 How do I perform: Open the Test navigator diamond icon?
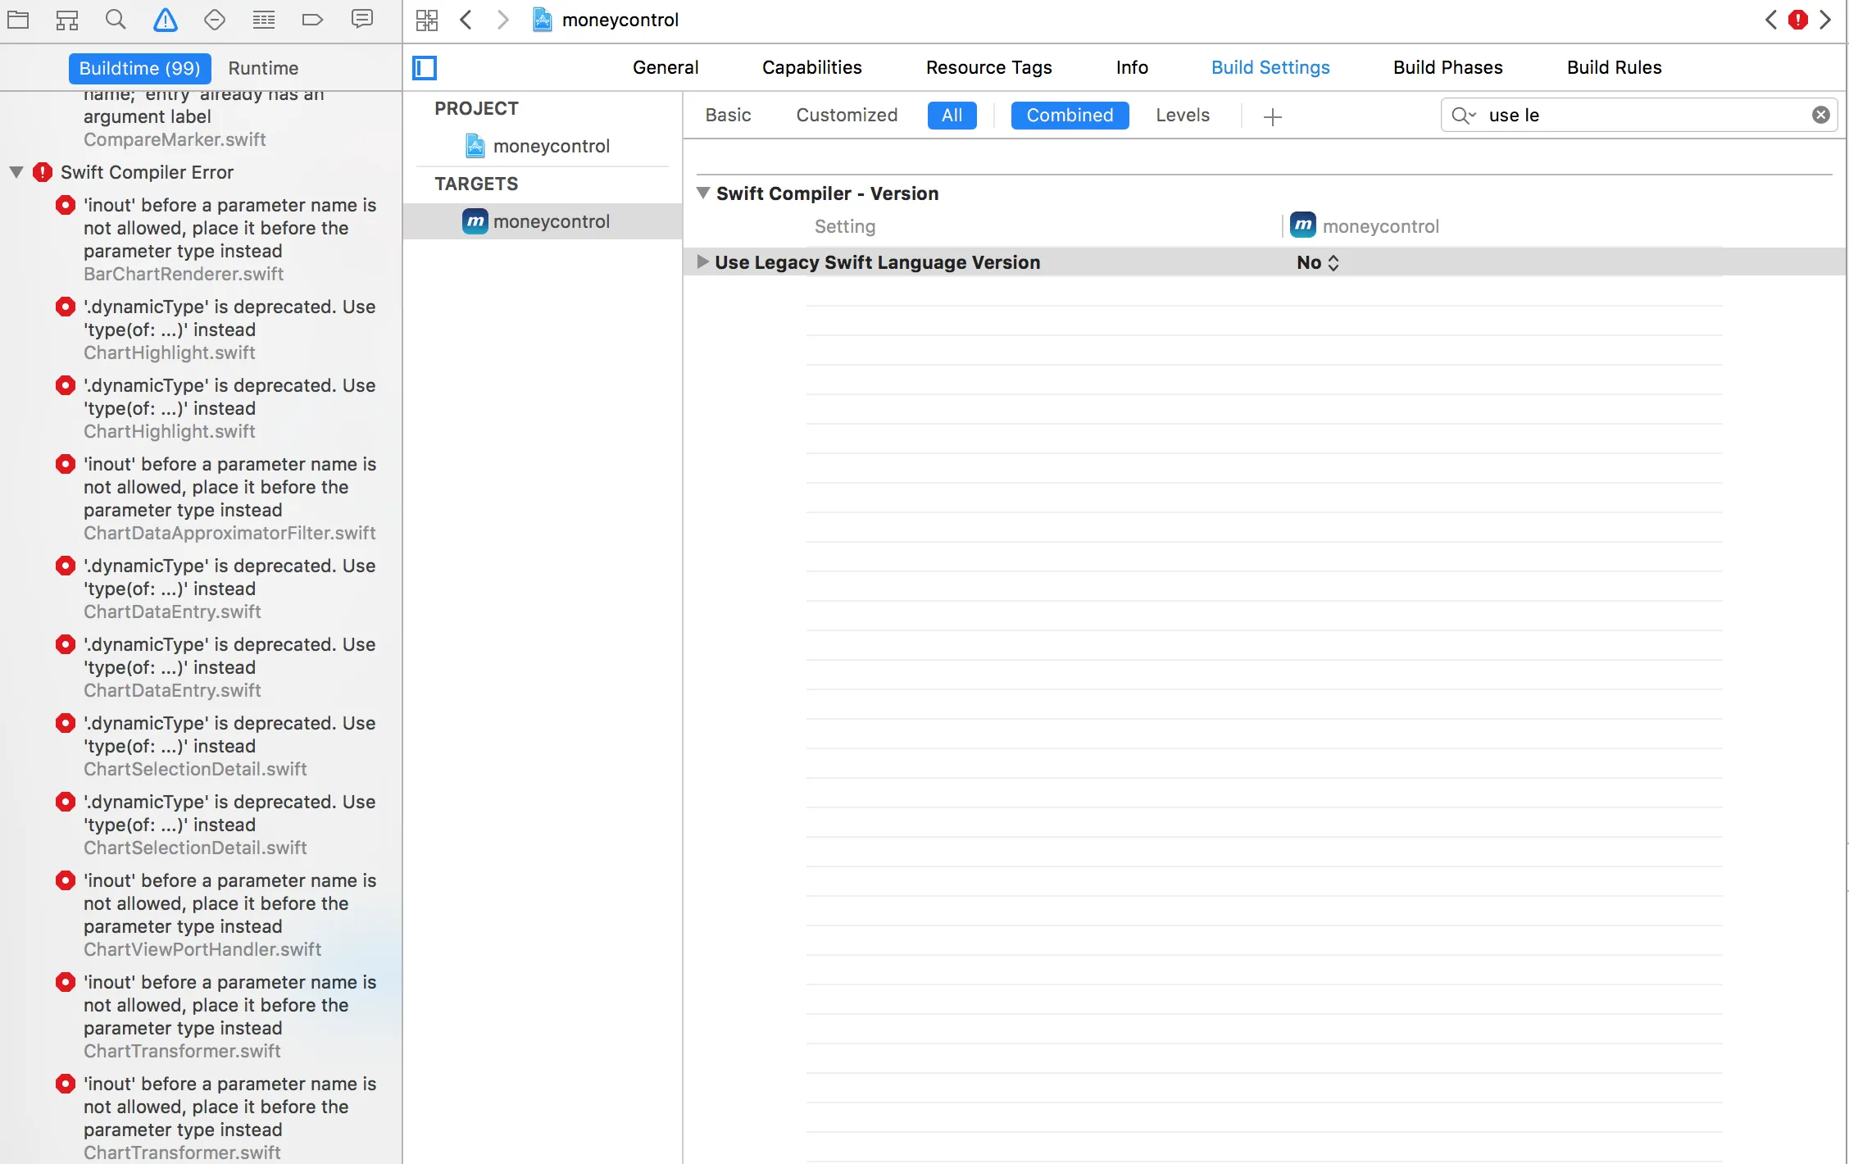[x=214, y=20]
